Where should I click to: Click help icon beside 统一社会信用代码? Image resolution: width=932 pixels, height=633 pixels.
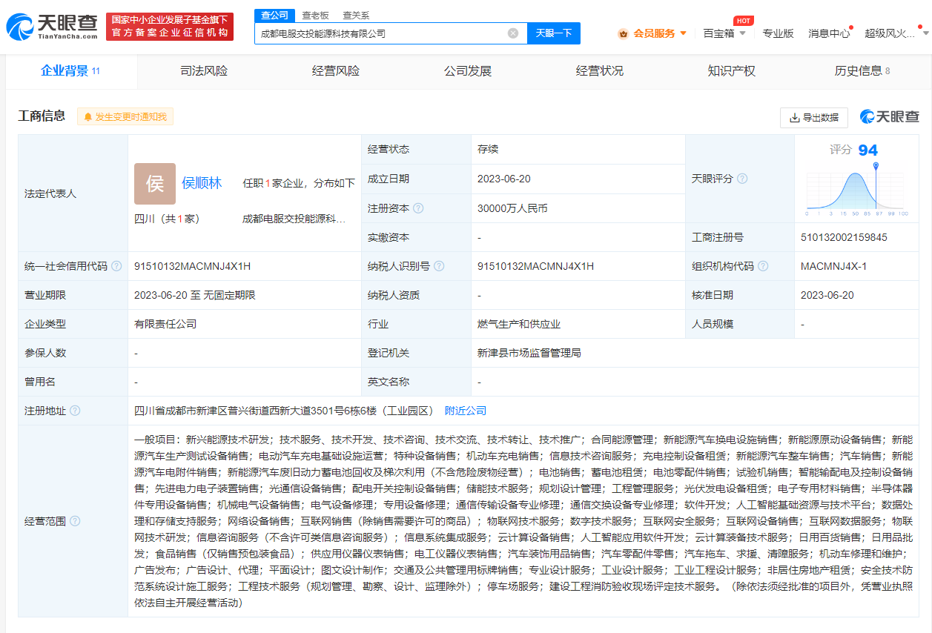point(116,266)
